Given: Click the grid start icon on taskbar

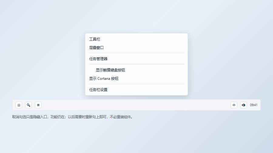Looking at the screenshot, I should [x=19, y=105].
